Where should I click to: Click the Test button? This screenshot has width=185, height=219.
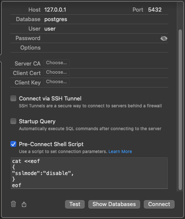point(75,204)
